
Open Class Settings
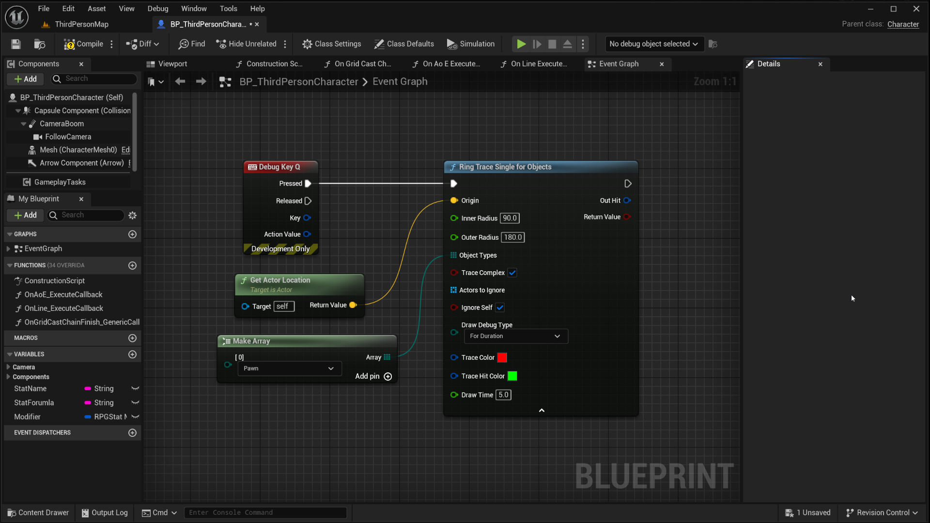pyautogui.click(x=332, y=44)
